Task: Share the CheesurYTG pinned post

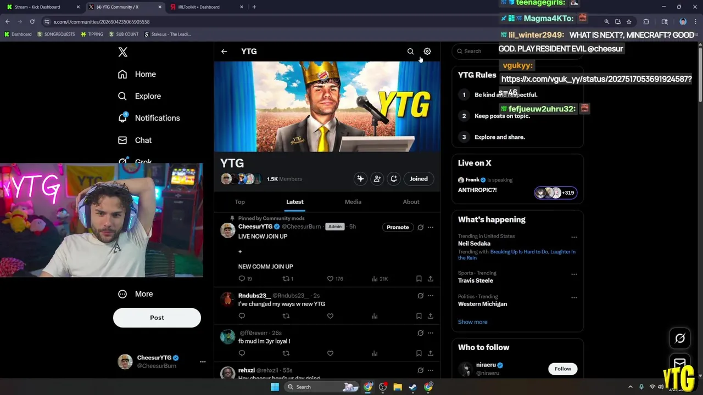Action: point(430,279)
